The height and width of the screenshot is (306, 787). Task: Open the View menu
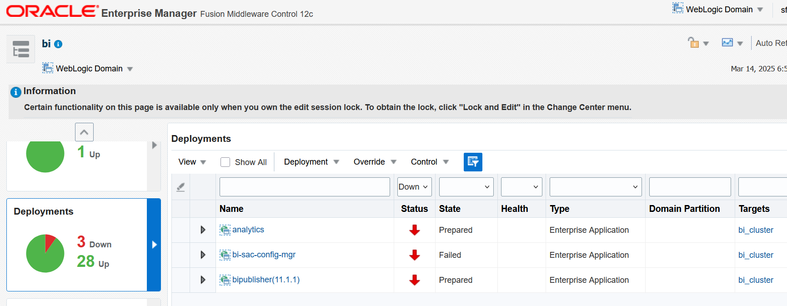pyautogui.click(x=192, y=162)
